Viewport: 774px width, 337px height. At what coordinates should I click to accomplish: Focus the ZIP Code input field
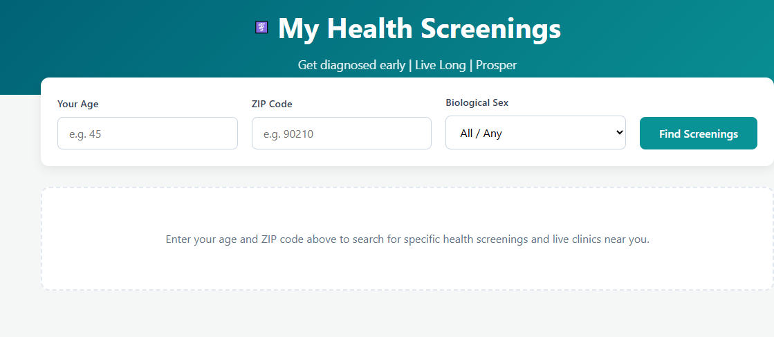342,133
